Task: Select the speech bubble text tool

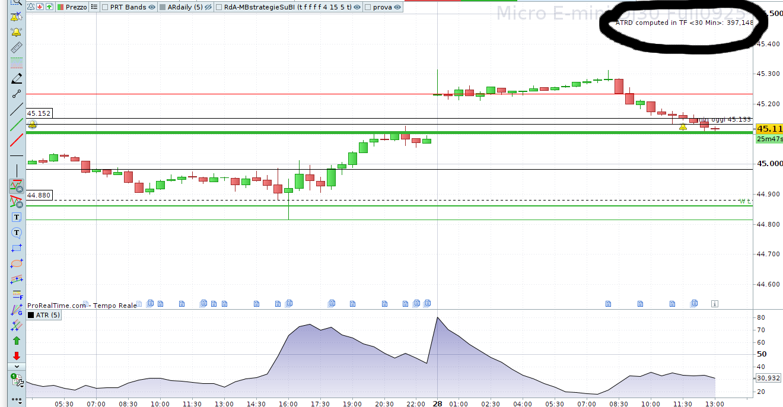Action: pyautogui.click(x=16, y=233)
